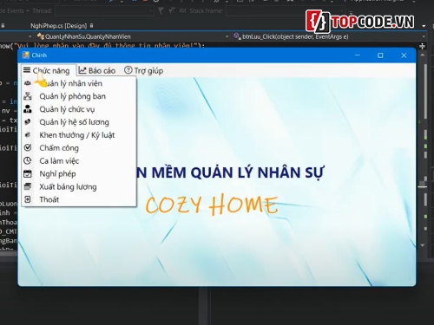Click the hamburger icon beside Chức năng

click(x=27, y=70)
